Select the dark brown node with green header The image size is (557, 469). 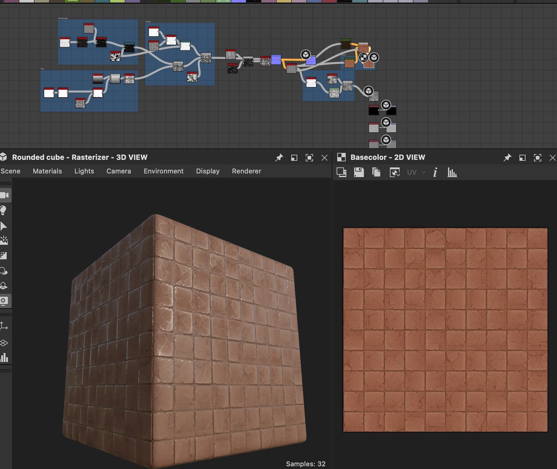346,44
